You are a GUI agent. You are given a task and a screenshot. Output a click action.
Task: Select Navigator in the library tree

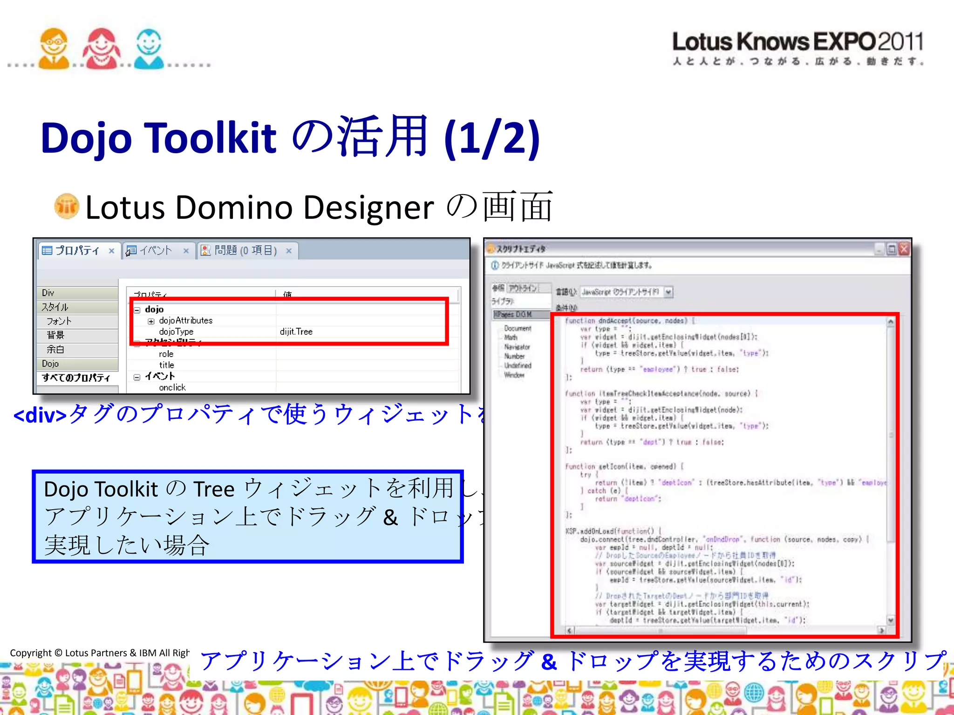click(517, 347)
